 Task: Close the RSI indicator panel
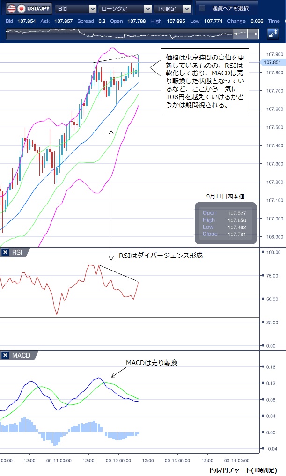pyautogui.click(x=6, y=253)
